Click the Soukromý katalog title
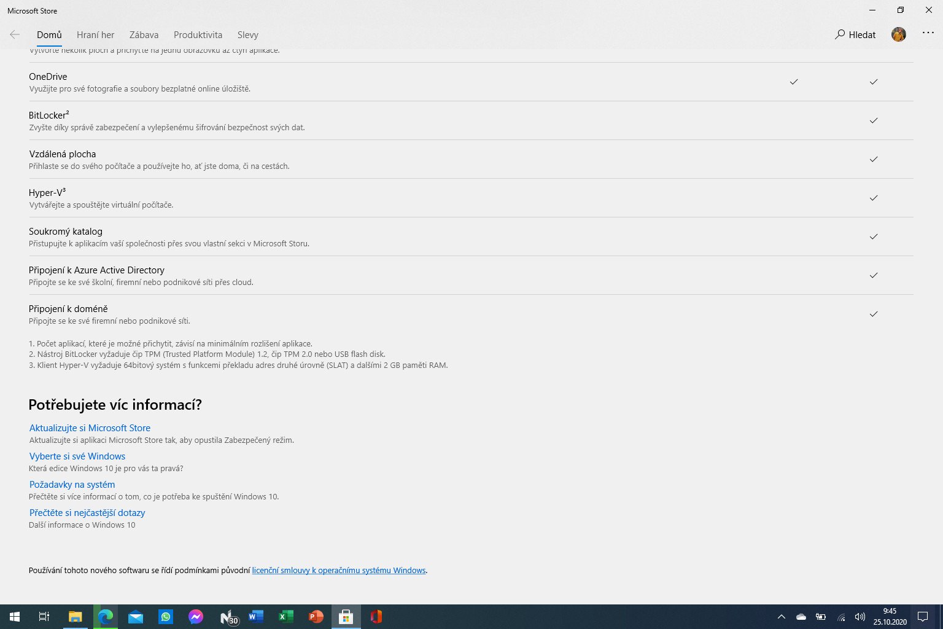Screen dimensions: 943x629 (66, 232)
